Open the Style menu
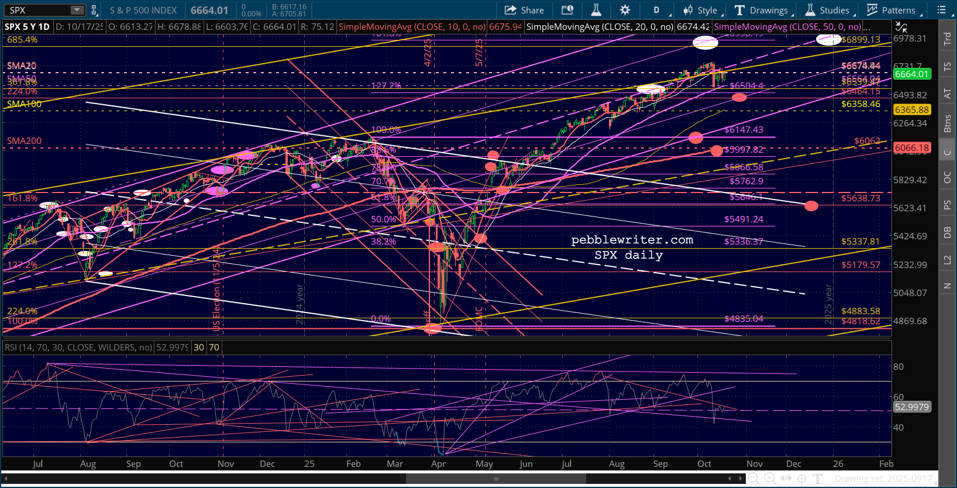Image resolution: width=957 pixels, height=488 pixels. click(701, 10)
